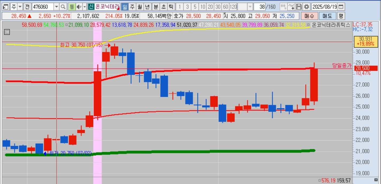Click the volume value 2,107,602
This screenshot has width=381, height=184.
[x=88, y=16]
